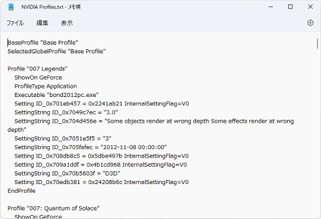Click the SettingString "D3D" line

coord(68,173)
